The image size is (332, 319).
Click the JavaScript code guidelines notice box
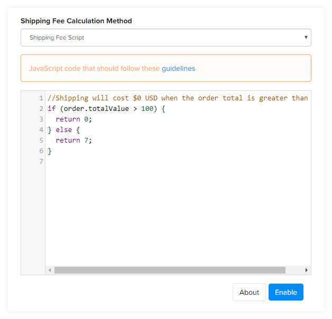point(166,68)
